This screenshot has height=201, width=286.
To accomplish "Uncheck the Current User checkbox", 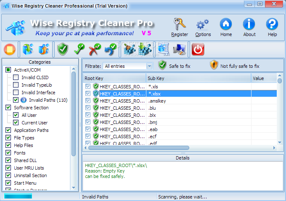I will coord(16,123).
